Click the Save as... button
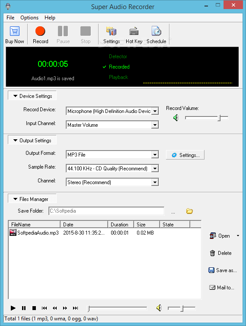The image size is (246, 326). [x=223, y=270]
